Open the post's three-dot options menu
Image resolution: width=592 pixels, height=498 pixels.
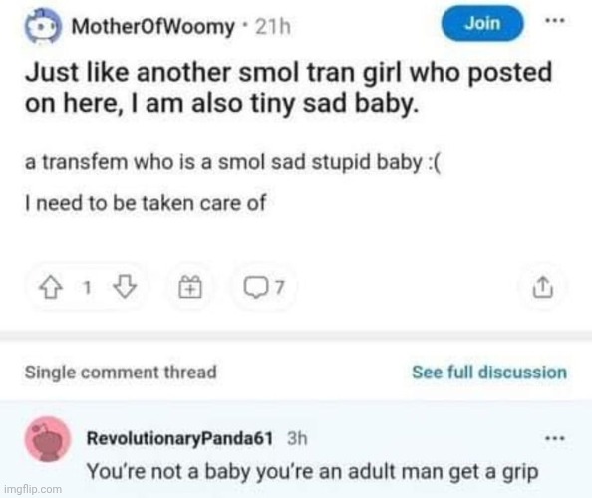point(555,21)
